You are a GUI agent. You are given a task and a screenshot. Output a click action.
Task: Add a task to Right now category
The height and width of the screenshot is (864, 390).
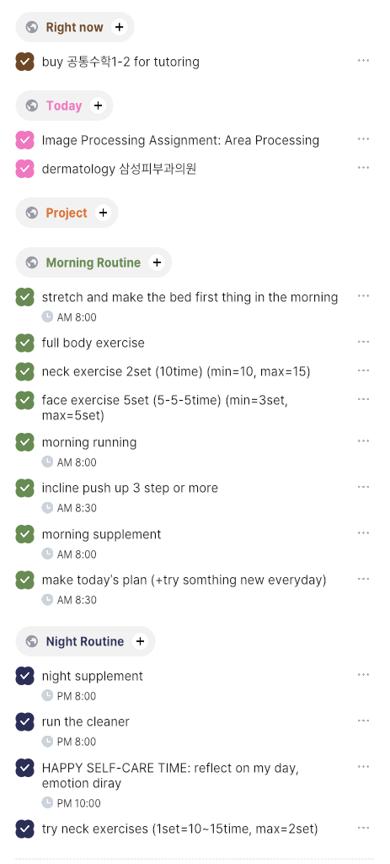[119, 26]
